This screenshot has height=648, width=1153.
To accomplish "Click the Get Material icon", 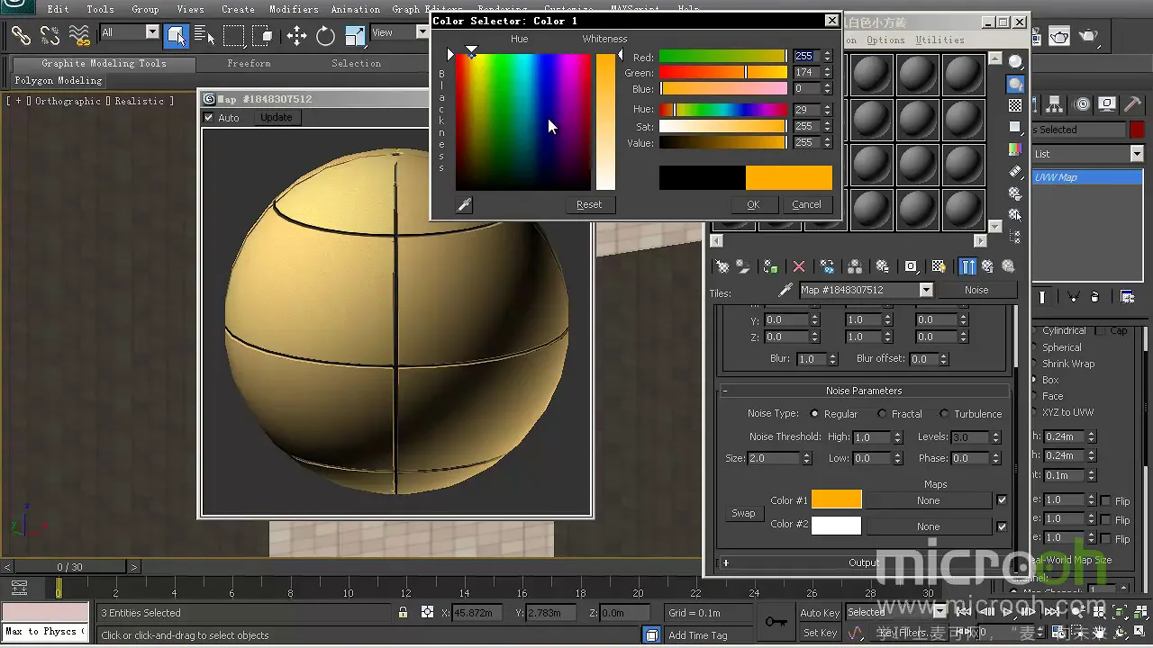I will coord(722,266).
